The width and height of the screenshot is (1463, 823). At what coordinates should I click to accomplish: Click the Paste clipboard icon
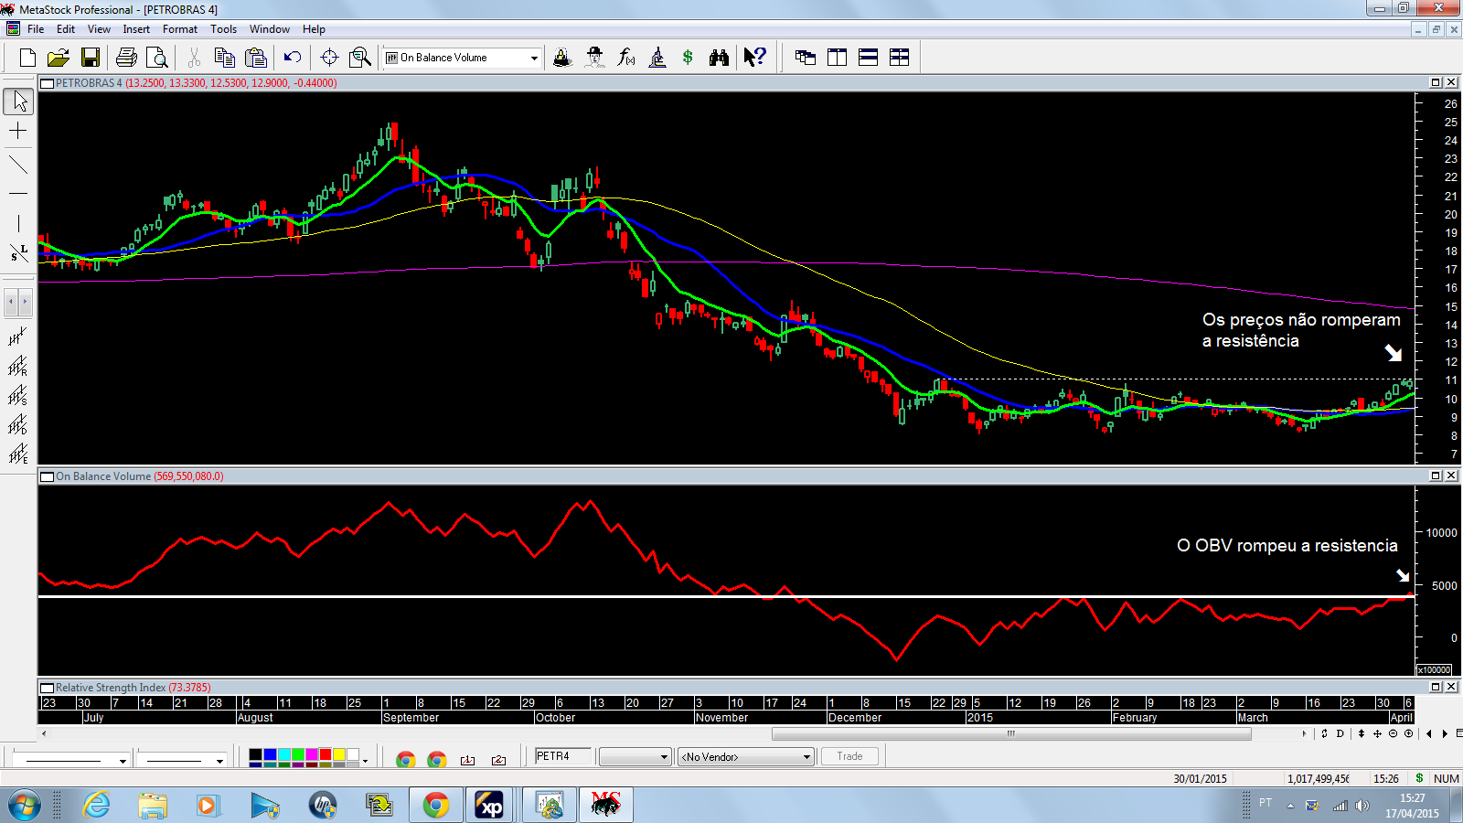pyautogui.click(x=256, y=58)
